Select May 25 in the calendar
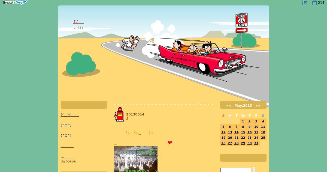Viewport: 327px width, 172px height. point(263,138)
